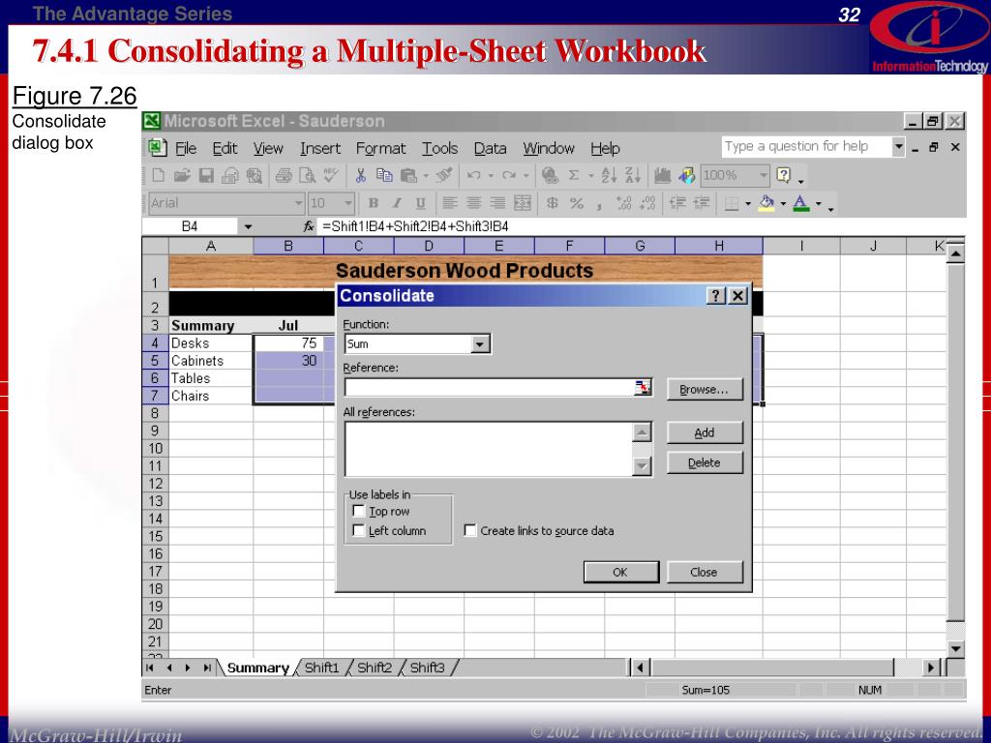991x743 pixels.
Task: Save the workbook via the floppy disk icon
Action: 206,175
